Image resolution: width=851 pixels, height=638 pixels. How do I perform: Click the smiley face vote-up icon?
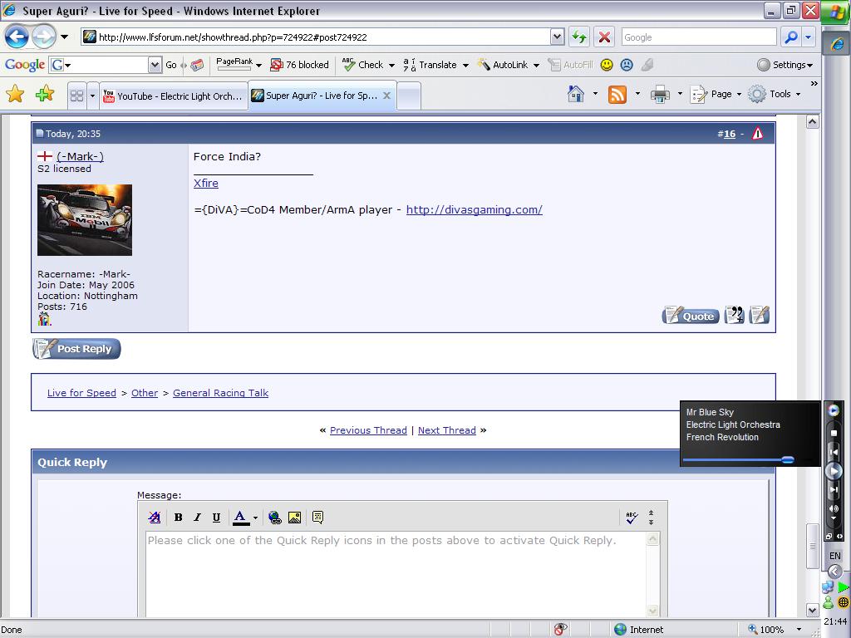point(607,65)
